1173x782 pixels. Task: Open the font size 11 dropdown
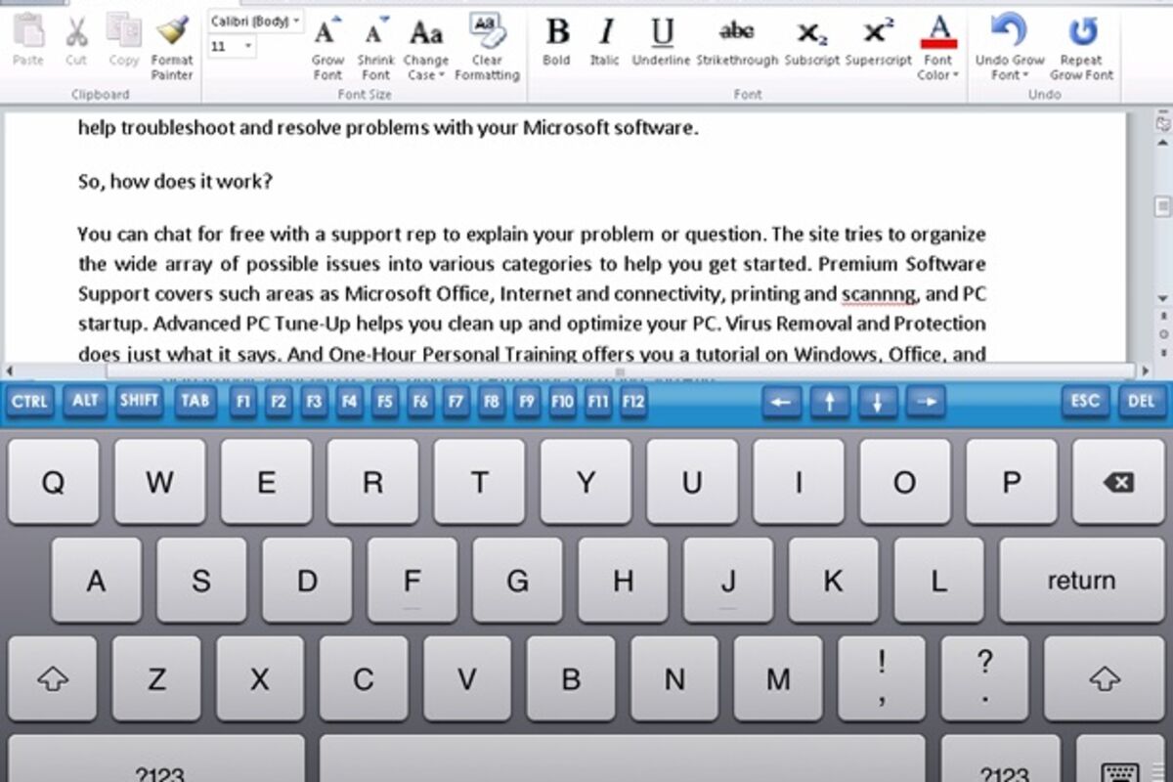click(233, 46)
